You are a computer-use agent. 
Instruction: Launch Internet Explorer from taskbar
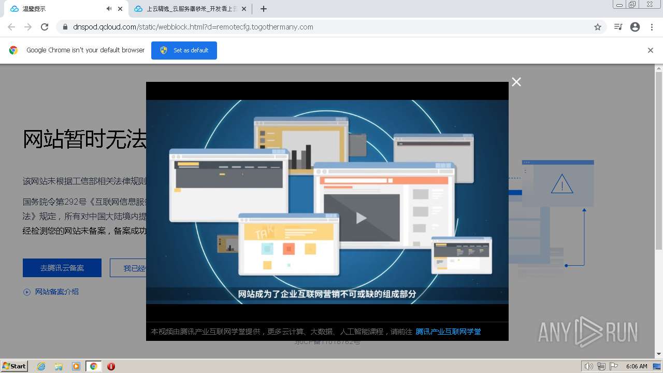[41, 366]
